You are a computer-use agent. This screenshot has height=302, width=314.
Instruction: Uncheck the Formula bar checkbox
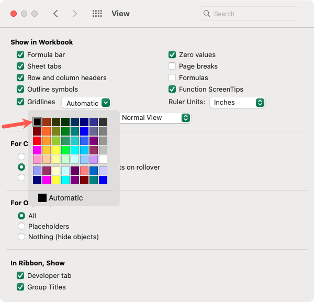coord(20,54)
